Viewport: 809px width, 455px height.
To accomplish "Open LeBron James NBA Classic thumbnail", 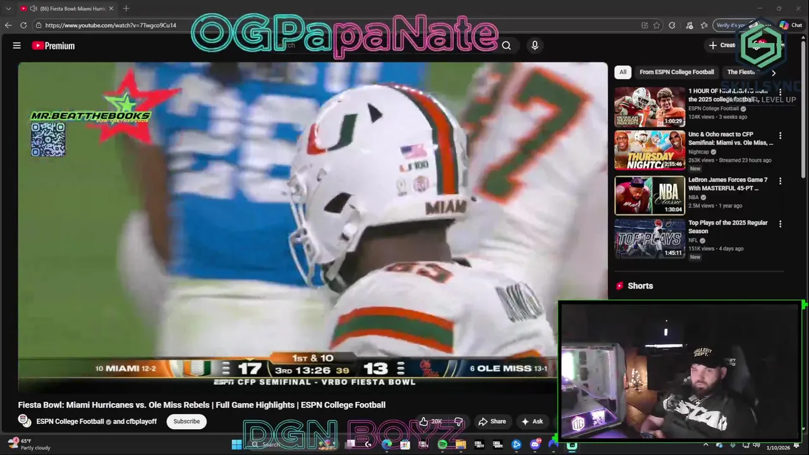I will [650, 195].
